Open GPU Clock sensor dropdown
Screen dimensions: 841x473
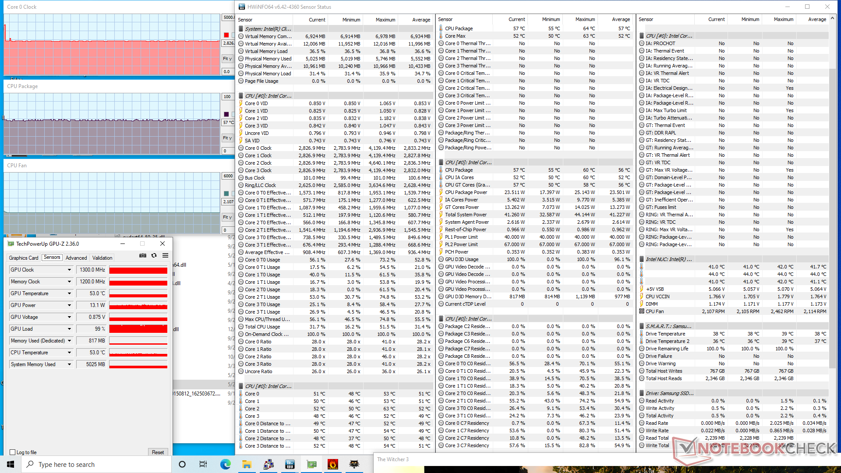tap(69, 270)
